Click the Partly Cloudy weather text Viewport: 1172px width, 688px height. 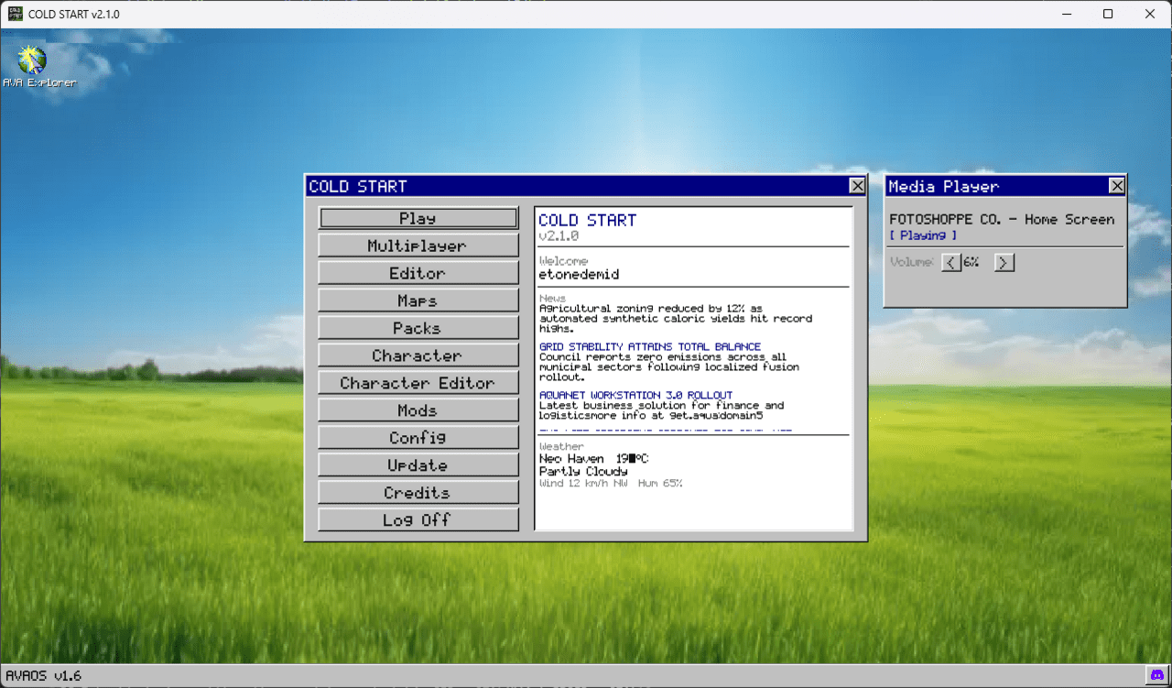tap(583, 471)
